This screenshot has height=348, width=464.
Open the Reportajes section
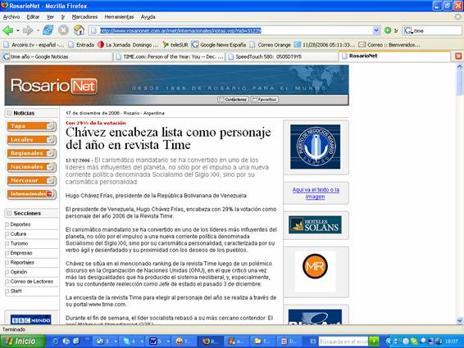click(x=22, y=262)
